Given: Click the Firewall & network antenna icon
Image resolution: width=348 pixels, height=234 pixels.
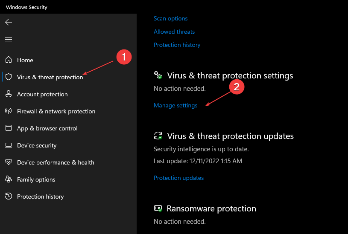Looking at the screenshot, I should 9,111.
